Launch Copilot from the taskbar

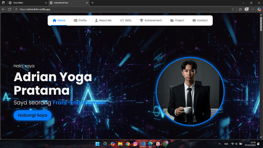[112, 144]
